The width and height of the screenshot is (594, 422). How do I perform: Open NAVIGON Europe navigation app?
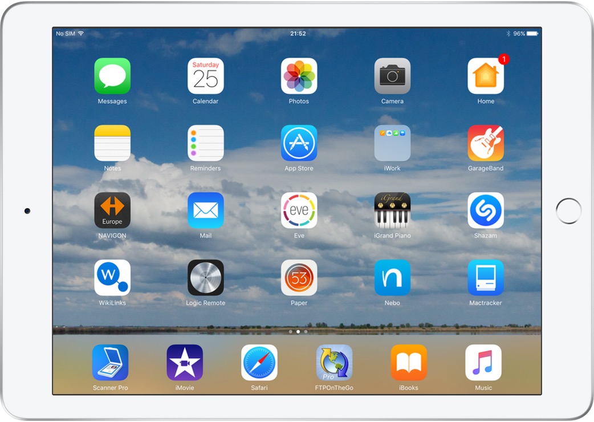pyautogui.click(x=112, y=210)
